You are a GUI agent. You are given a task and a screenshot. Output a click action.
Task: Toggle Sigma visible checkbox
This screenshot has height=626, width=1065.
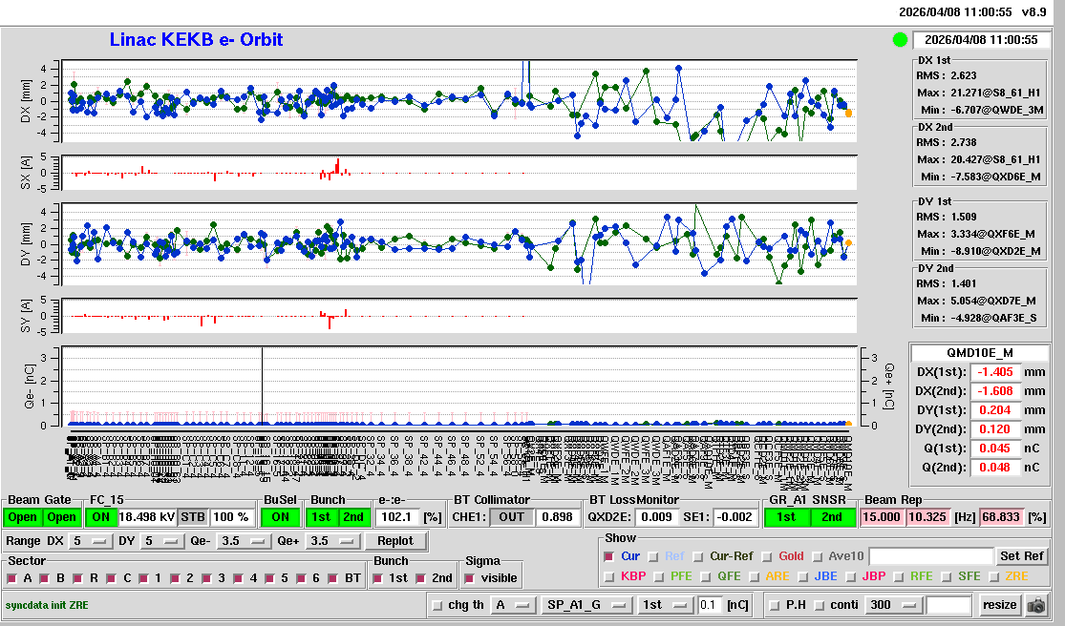[469, 578]
